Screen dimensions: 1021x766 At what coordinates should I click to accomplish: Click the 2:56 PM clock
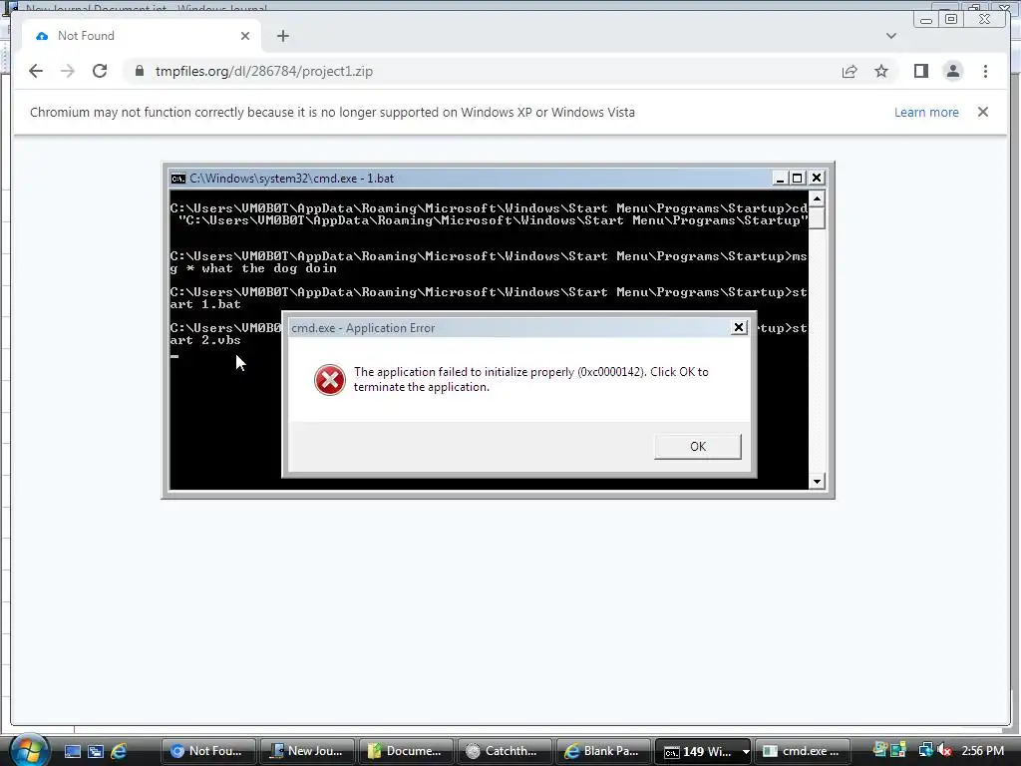(982, 750)
